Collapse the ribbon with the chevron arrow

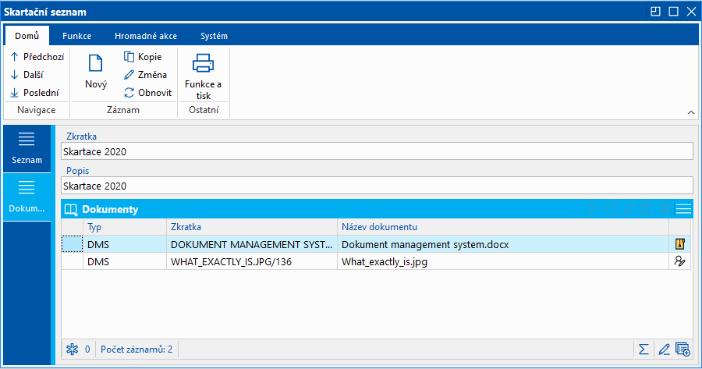(x=690, y=112)
